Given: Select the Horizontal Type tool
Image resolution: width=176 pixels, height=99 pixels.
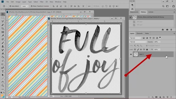Looking at the screenshot, I should tap(3, 71).
